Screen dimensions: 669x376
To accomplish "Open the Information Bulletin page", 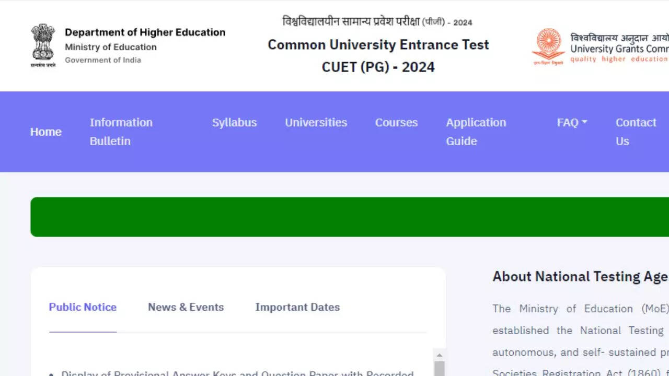I will coord(121,132).
